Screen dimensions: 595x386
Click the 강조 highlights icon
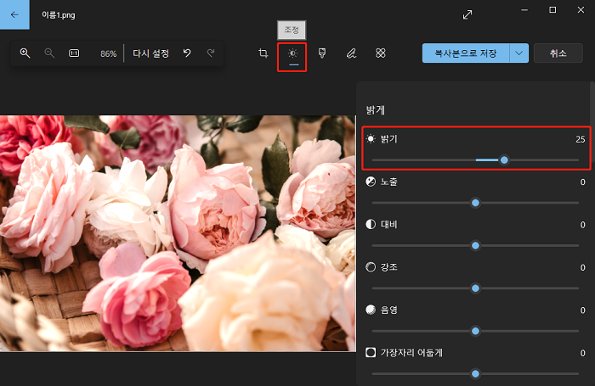pyautogui.click(x=371, y=267)
